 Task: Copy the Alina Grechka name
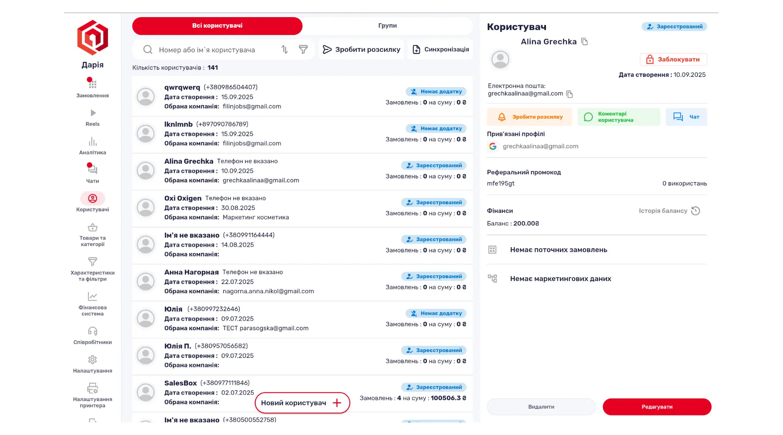(584, 42)
